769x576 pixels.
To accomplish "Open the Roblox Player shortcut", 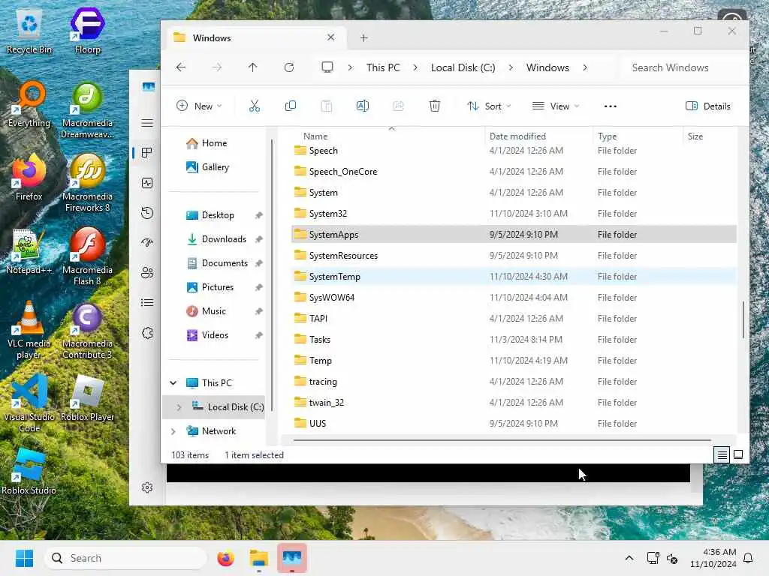I will click(x=87, y=399).
